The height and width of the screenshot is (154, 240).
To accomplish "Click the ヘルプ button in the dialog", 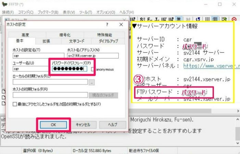I will tap(112, 125).
